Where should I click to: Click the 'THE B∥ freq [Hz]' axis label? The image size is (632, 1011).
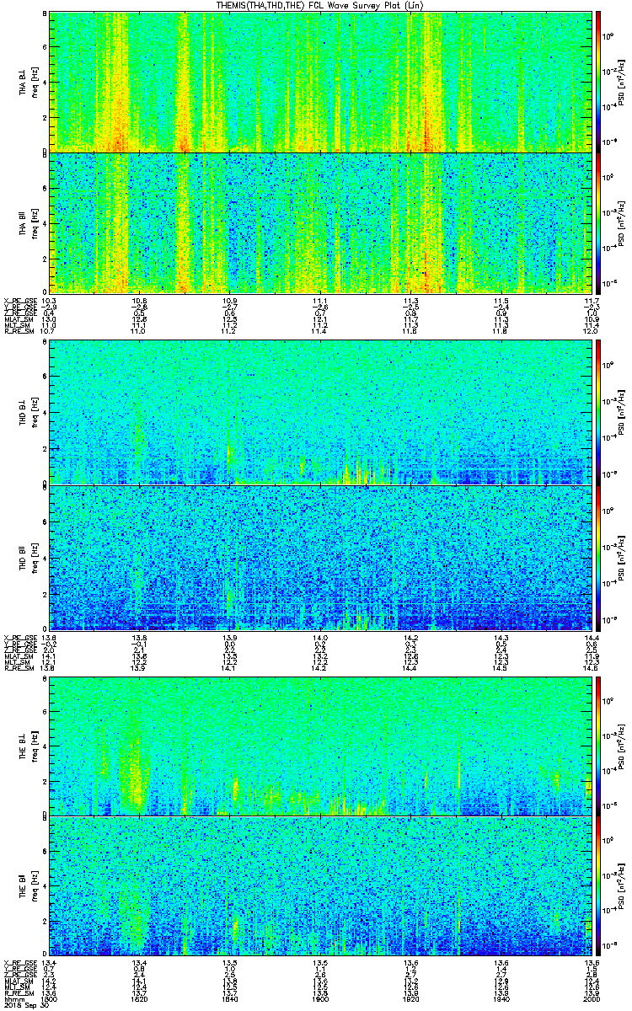tap(27, 886)
